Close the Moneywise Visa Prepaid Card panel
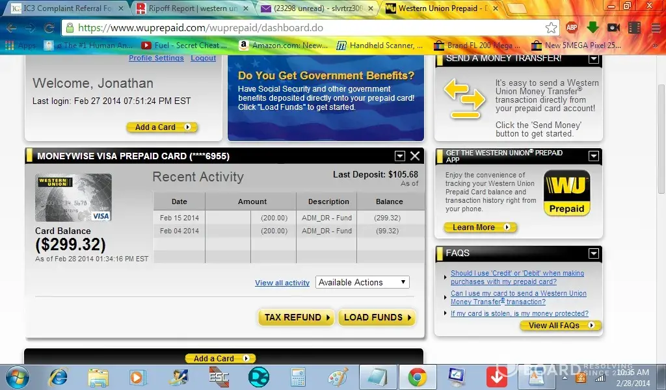This screenshot has width=666, height=390. (x=415, y=156)
